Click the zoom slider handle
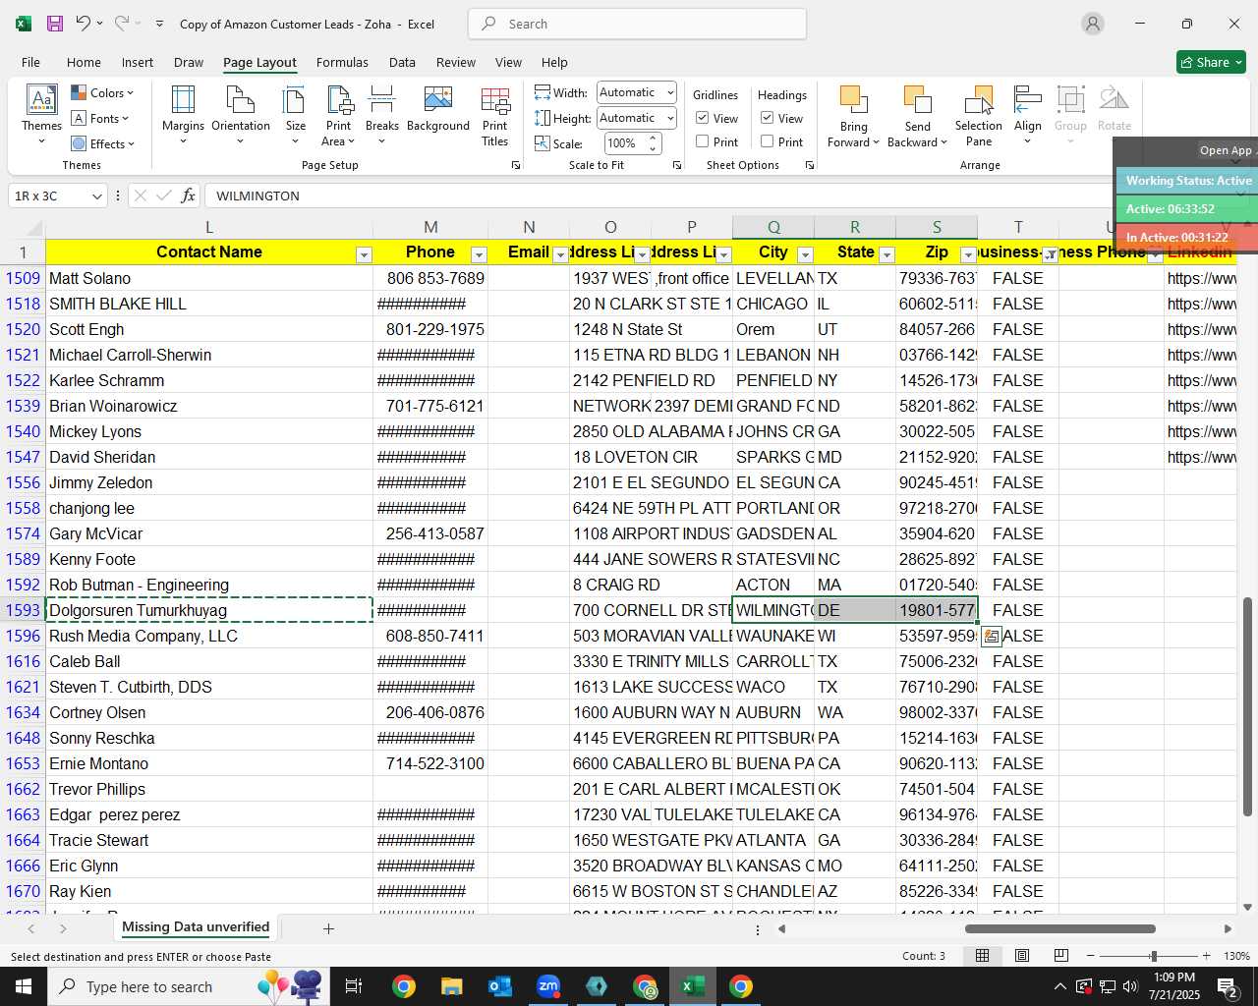The width and height of the screenshot is (1258, 1006). [1153, 956]
